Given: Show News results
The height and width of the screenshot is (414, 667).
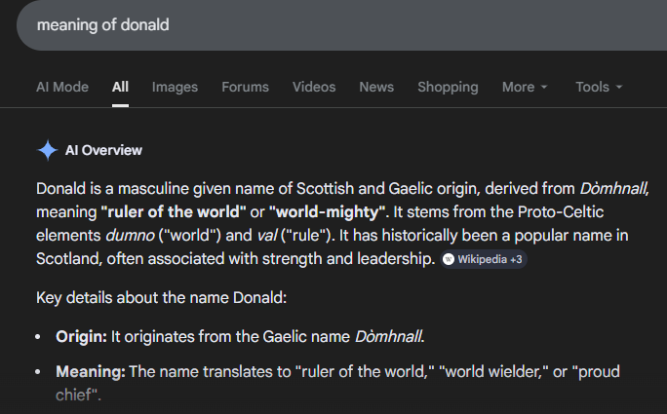Looking at the screenshot, I should [376, 87].
